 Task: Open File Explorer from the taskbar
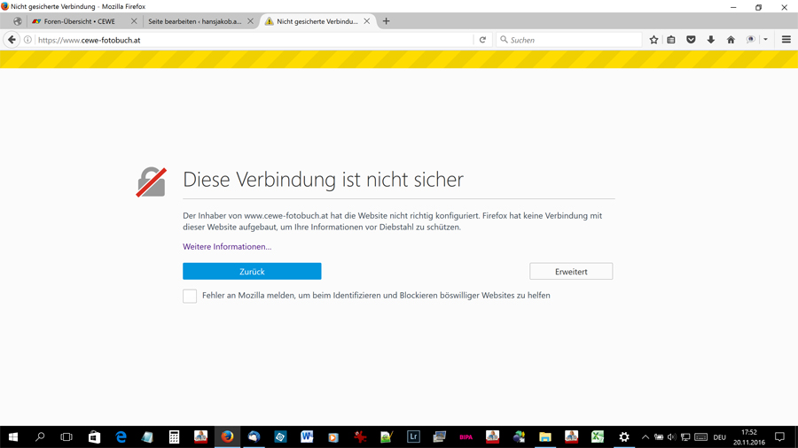[x=545, y=436]
